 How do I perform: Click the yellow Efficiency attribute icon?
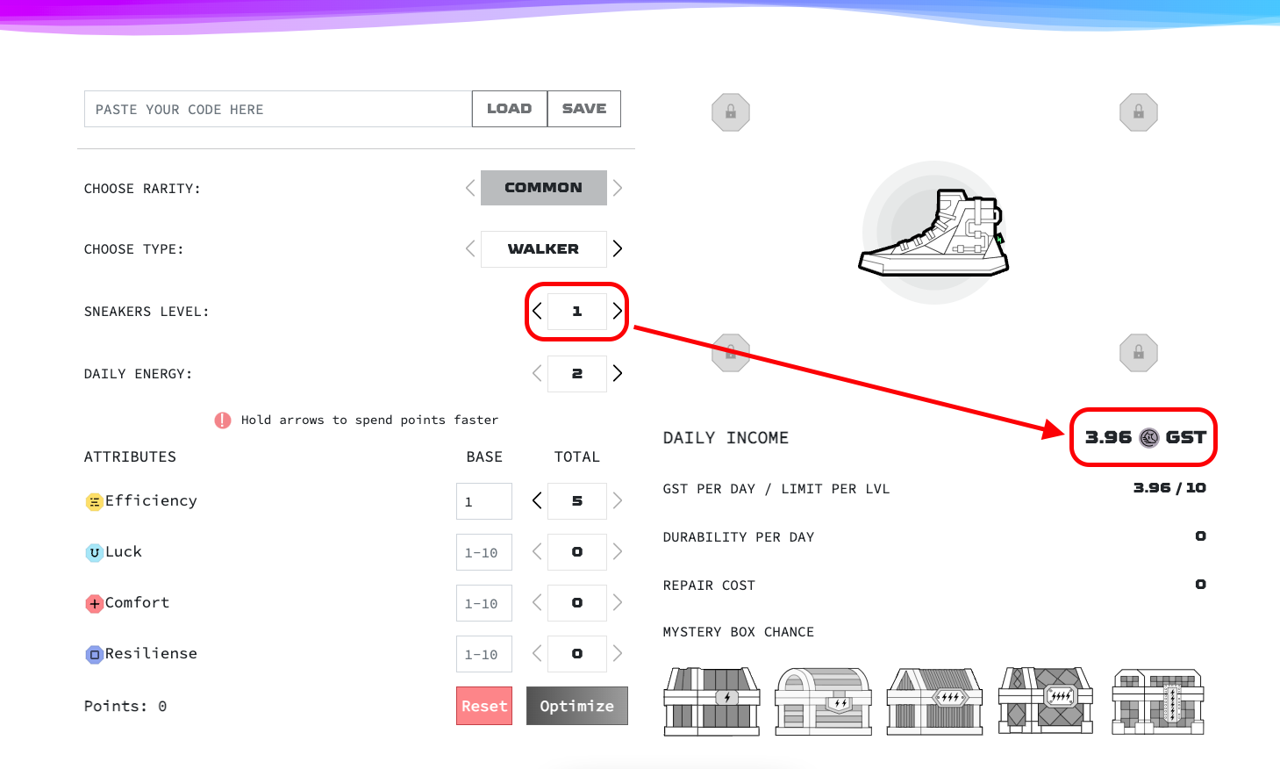pyautogui.click(x=94, y=502)
